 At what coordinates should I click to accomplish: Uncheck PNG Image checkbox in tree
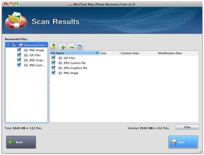(19, 50)
